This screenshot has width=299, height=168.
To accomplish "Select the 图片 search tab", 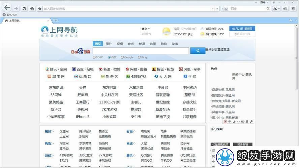I will click(109, 44).
